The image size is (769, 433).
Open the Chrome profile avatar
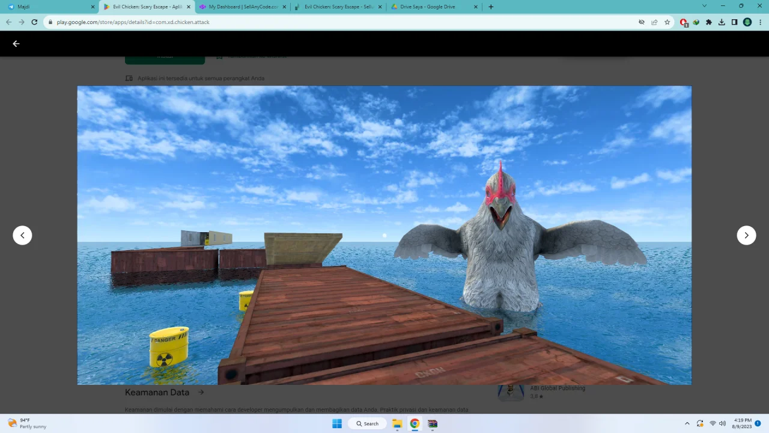747,22
